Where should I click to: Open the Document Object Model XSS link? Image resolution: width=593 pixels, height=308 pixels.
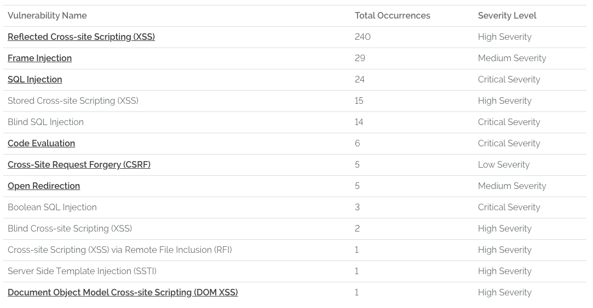(x=123, y=293)
